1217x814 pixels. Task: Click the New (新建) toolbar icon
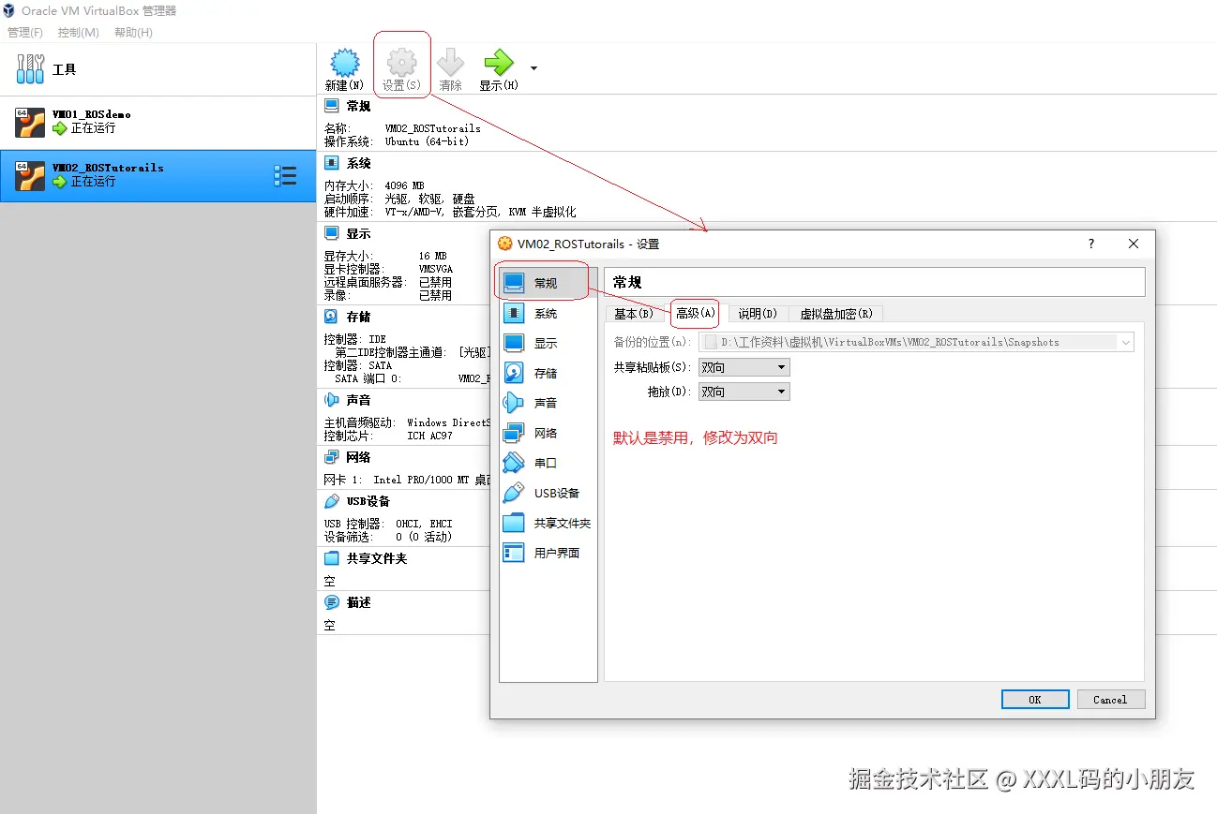(345, 63)
